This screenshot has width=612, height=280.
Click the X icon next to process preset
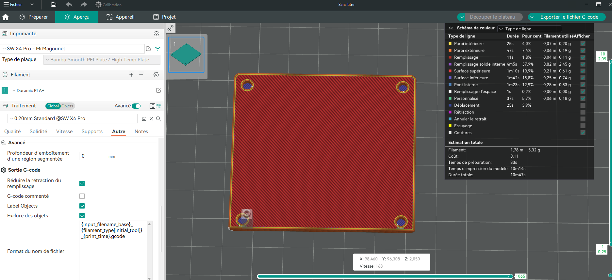click(x=151, y=119)
